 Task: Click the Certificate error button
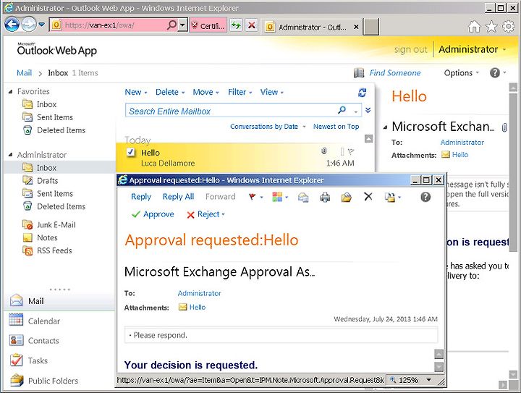pyautogui.click(x=208, y=25)
